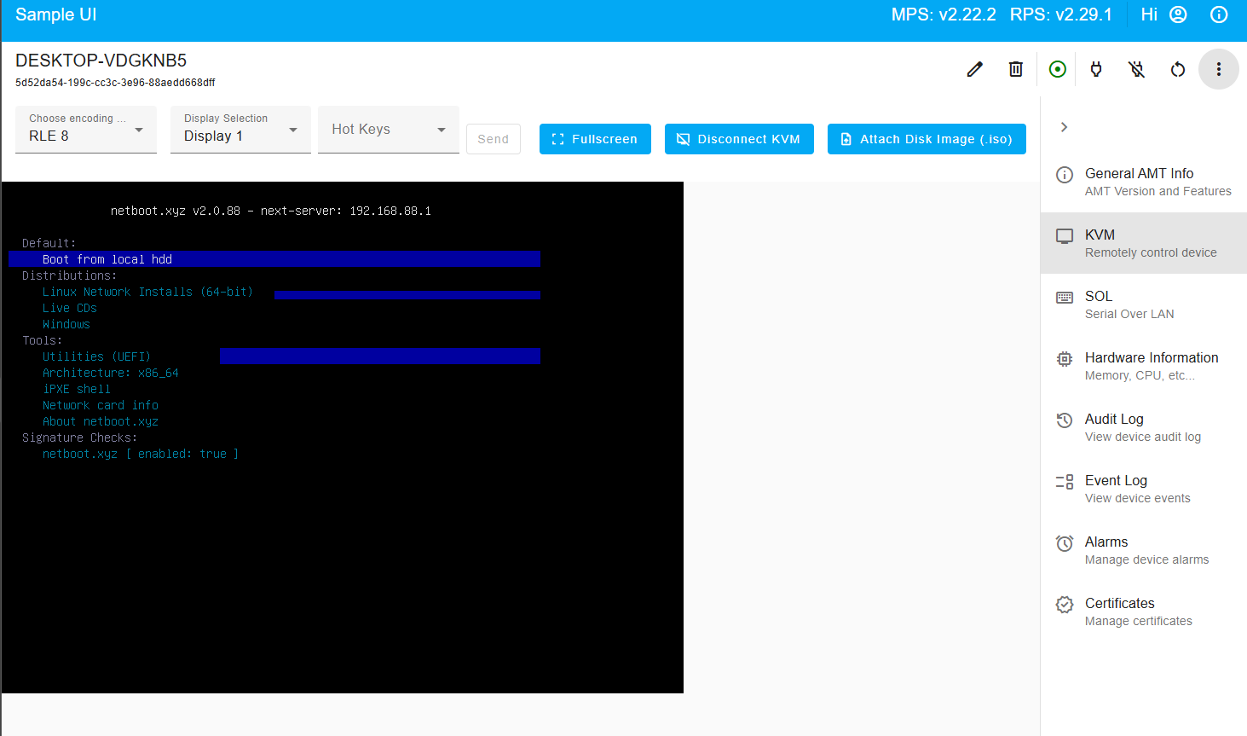This screenshot has width=1247, height=736.
Task: Edit the device name with the pencil icon
Action: (x=974, y=69)
